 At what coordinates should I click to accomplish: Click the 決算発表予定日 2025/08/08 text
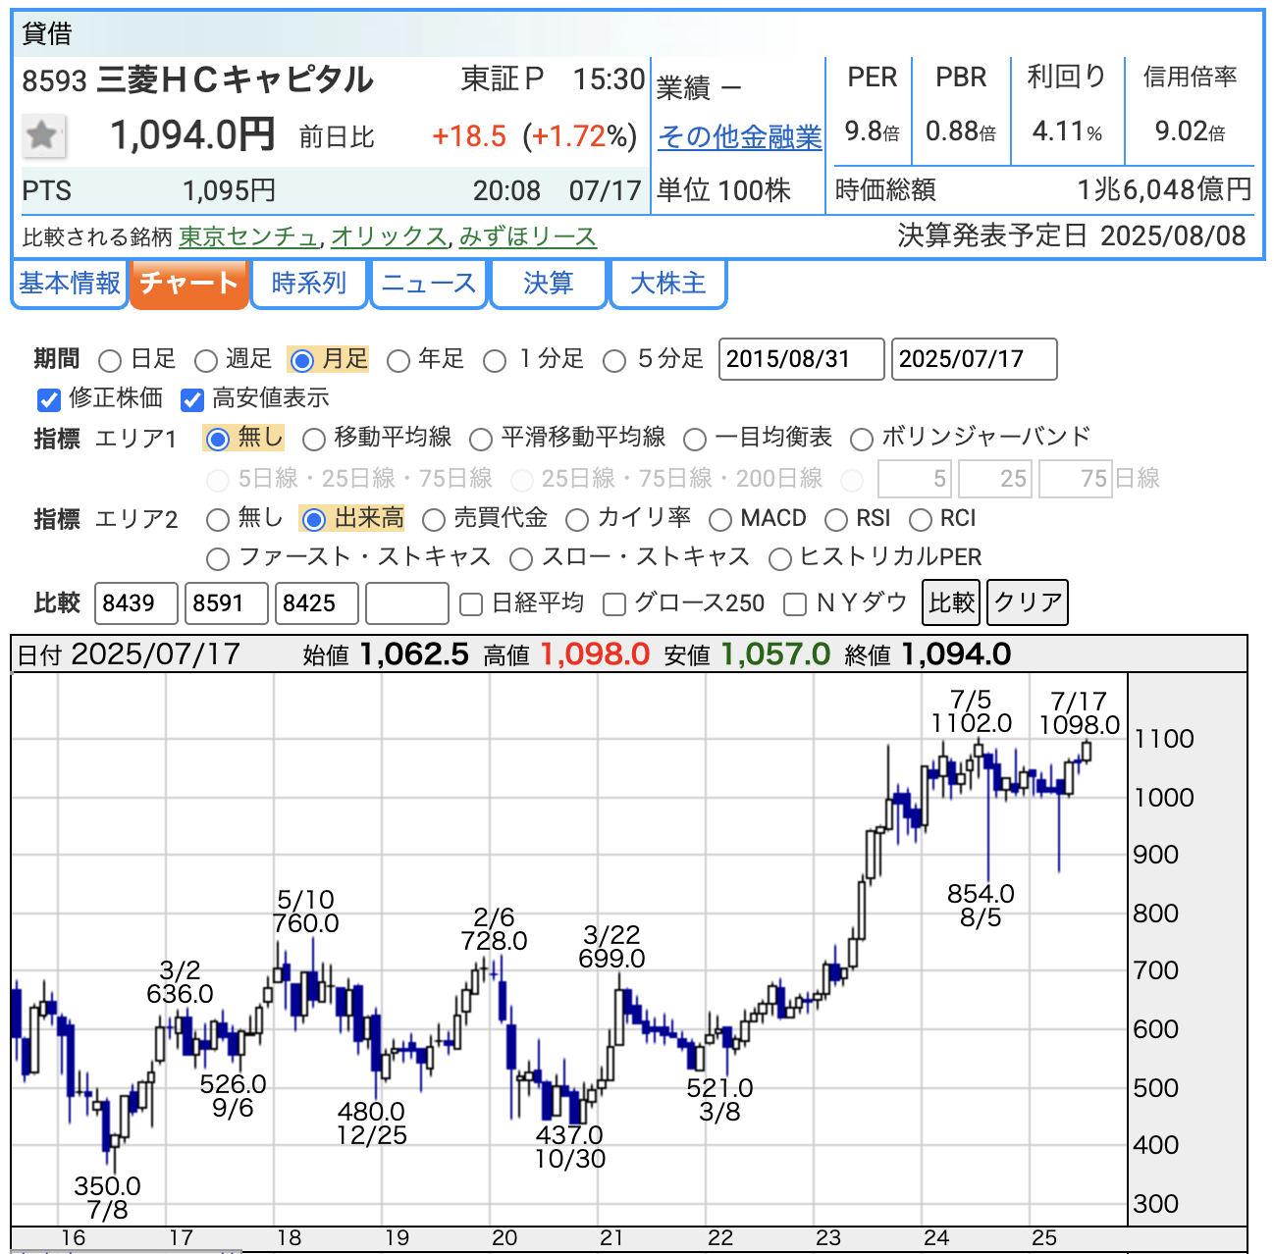pos(1072,236)
